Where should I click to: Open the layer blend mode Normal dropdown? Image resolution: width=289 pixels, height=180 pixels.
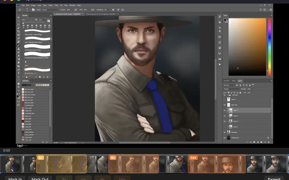[232, 89]
